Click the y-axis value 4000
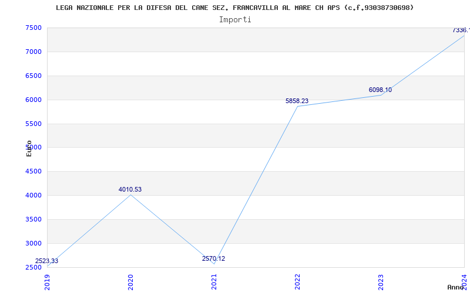Image resolution: width=470 pixels, height=293 pixels. (x=33, y=195)
